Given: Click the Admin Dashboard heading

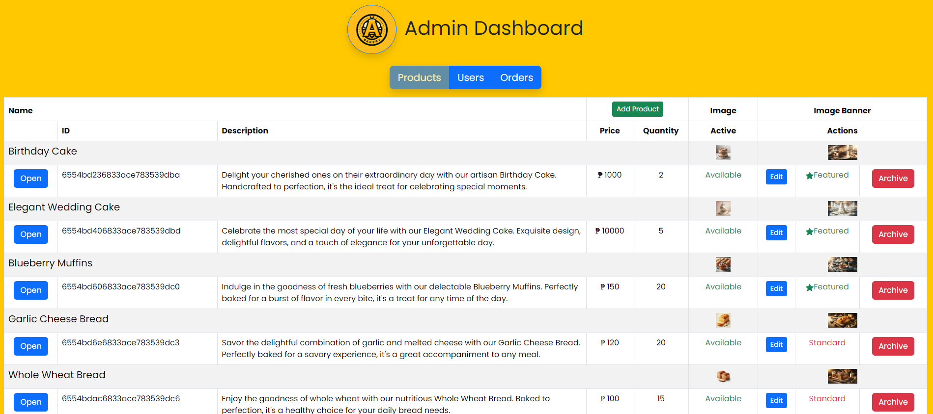Looking at the screenshot, I should [x=494, y=28].
